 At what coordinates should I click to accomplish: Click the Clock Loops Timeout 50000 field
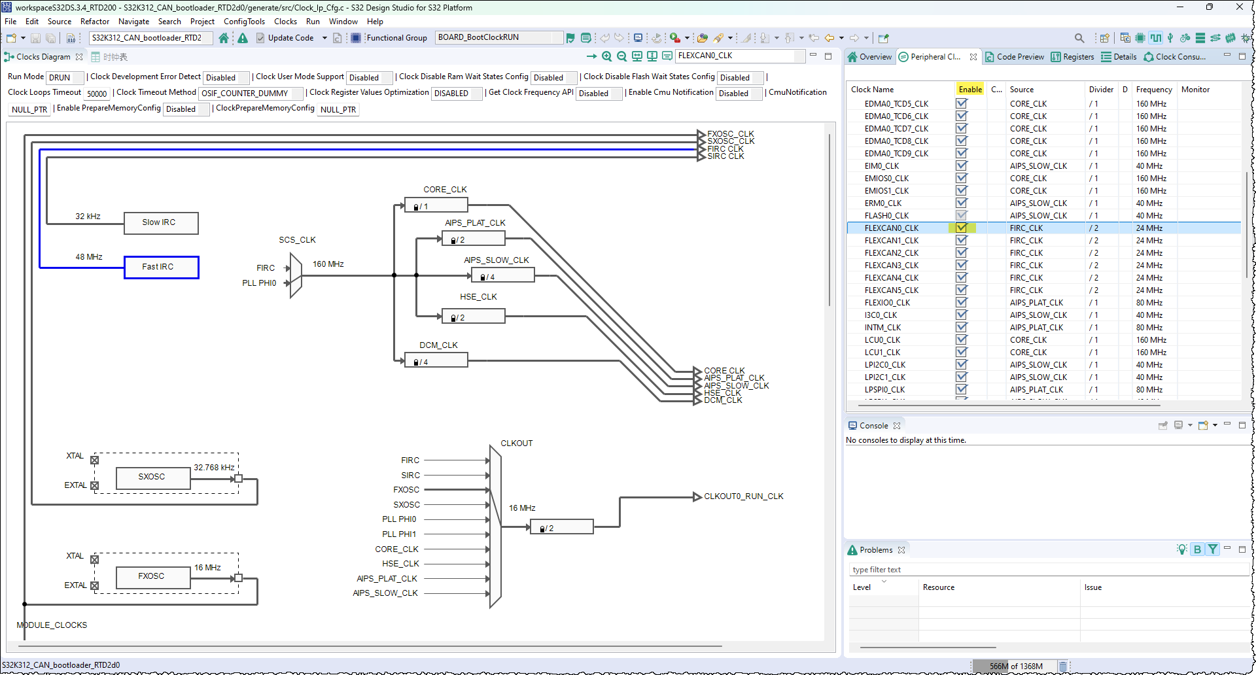(x=97, y=94)
